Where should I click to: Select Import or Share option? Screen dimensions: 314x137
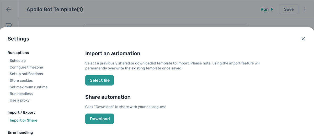(x=23, y=120)
